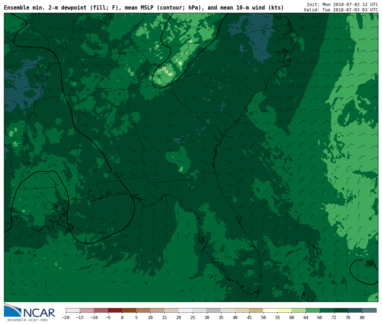Click the Valid date text

click(x=341, y=10)
